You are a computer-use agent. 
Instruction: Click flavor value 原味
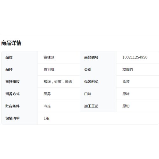126,94
